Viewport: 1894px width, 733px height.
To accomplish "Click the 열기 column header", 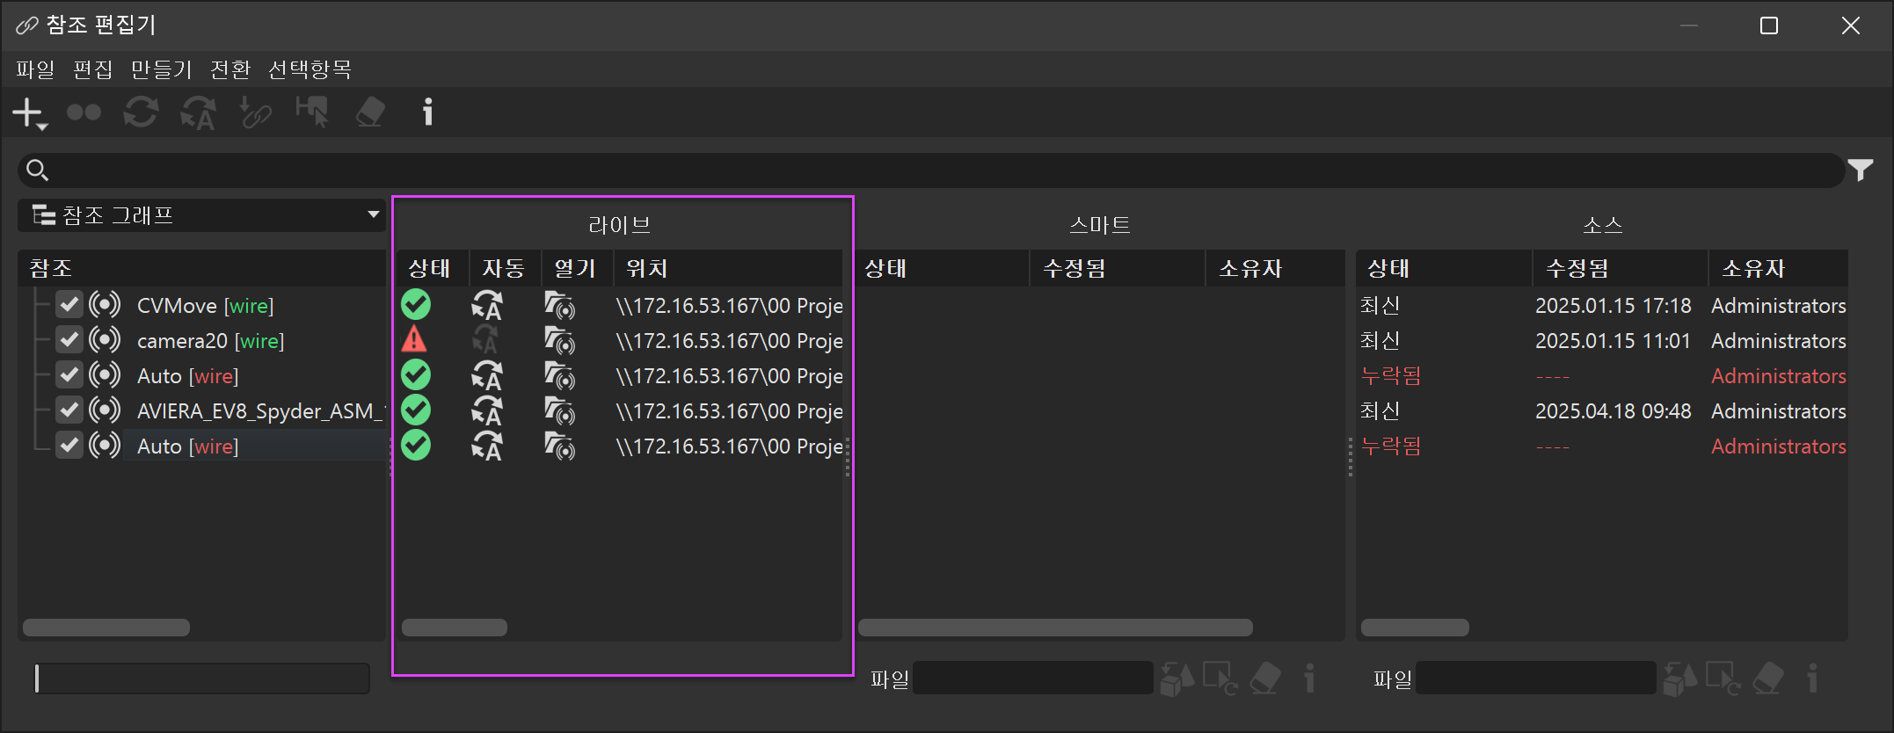I will (x=576, y=268).
